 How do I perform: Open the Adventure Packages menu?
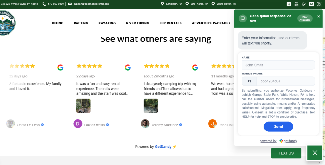pos(211,23)
